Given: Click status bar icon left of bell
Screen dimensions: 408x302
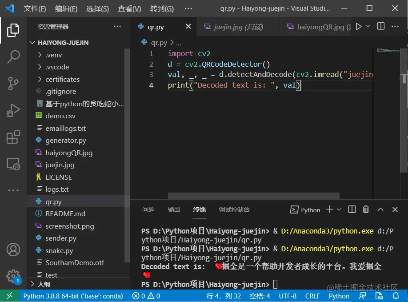Looking at the screenshot, I should pyautogui.click(x=379, y=296).
